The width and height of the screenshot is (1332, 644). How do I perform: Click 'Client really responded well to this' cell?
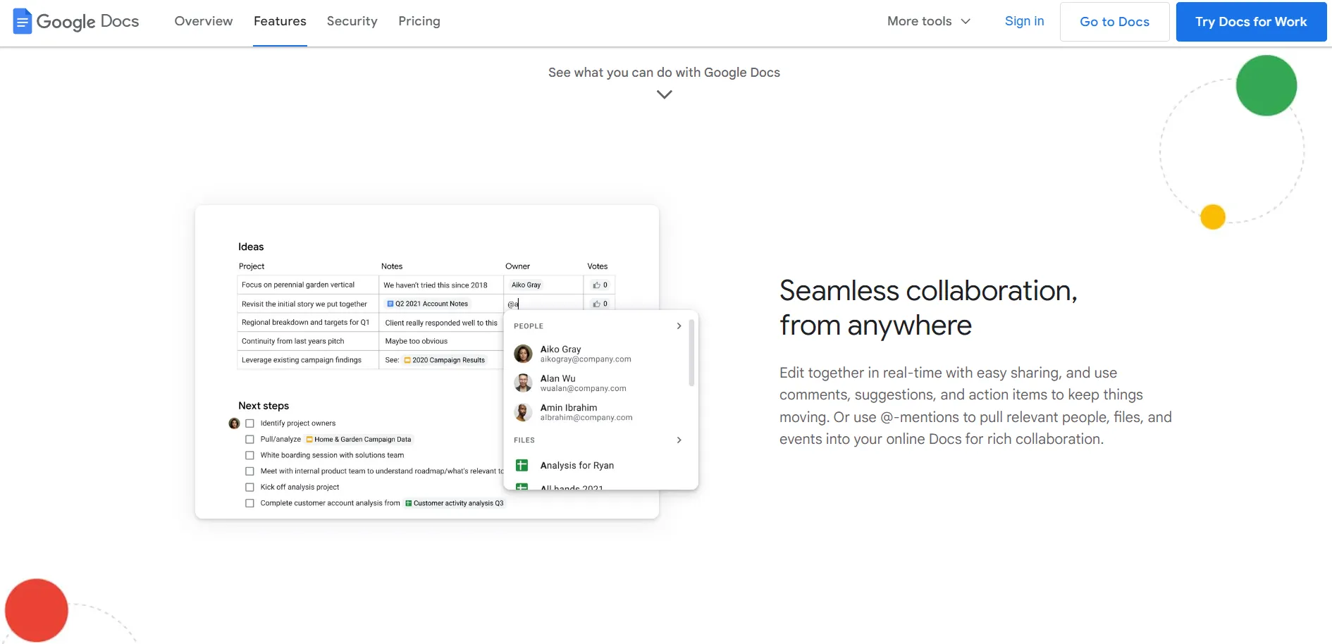tap(441, 323)
